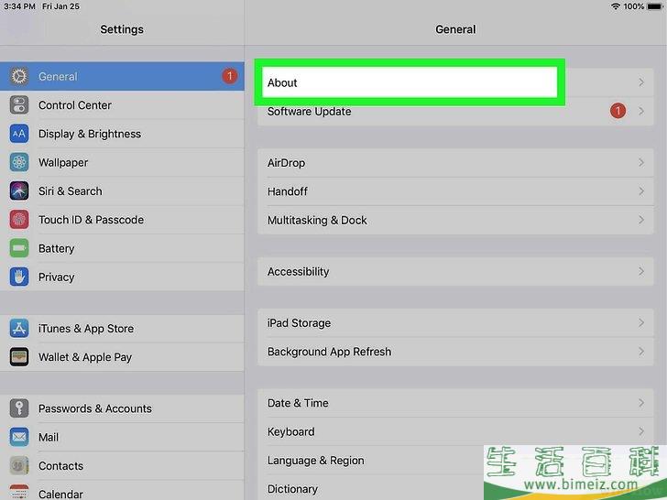
Task: Open the Multitasking & Dock row
Action: 455,220
